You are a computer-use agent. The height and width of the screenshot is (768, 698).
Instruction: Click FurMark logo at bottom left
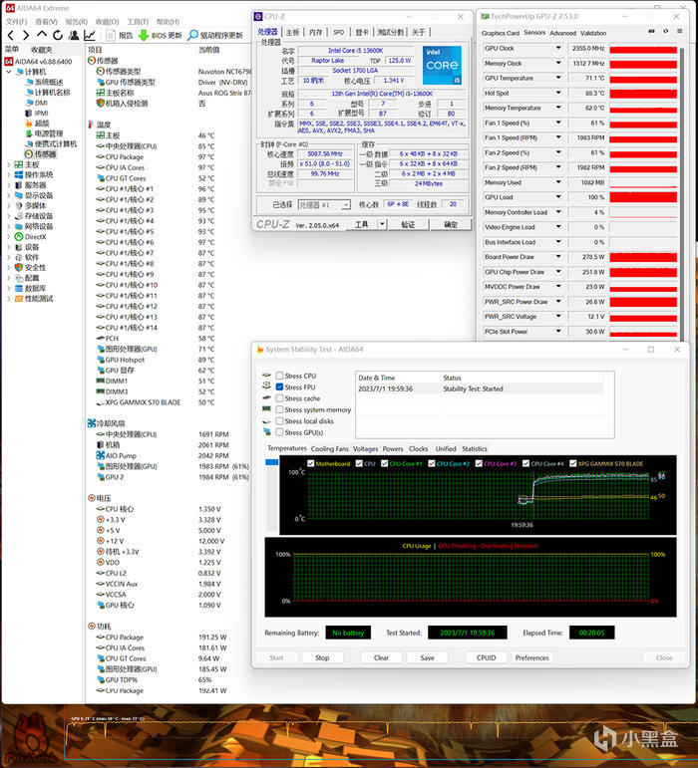click(30, 738)
